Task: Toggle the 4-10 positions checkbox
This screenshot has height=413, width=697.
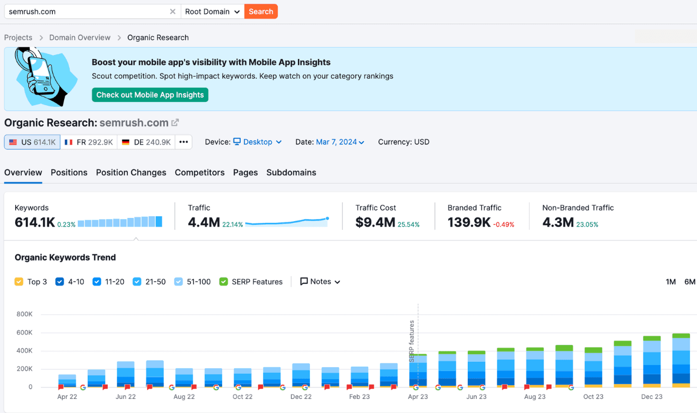Action: click(x=60, y=282)
